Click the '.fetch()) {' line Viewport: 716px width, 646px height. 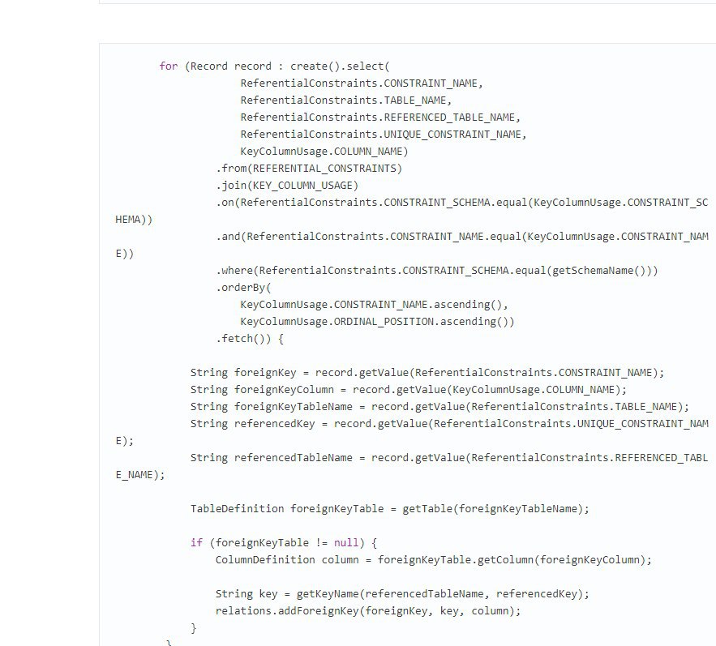[x=250, y=339]
